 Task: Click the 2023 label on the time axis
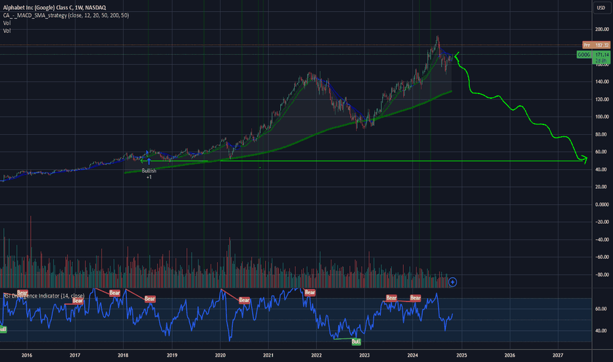pyautogui.click(x=364, y=355)
